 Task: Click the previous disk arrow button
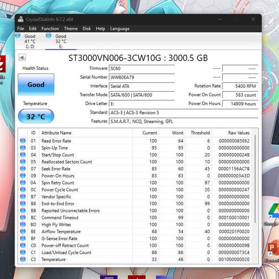[22, 57]
